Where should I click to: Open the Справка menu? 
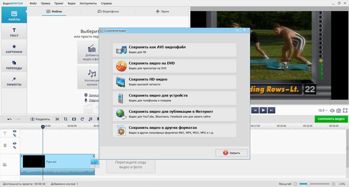106,3
